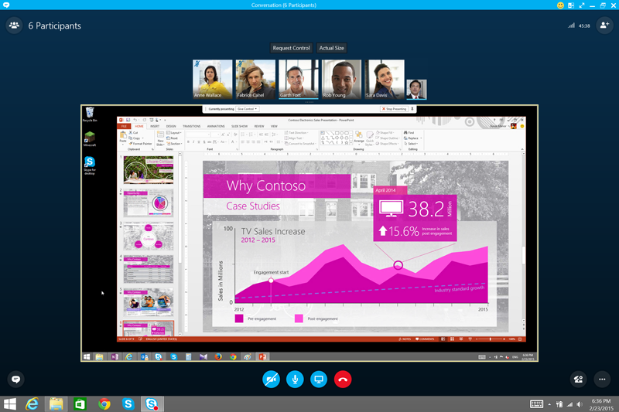Screen dimensions: 619x412
Task: Select slide 1 thumbnail in PowerPoint panel
Action: click(x=149, y=170)
